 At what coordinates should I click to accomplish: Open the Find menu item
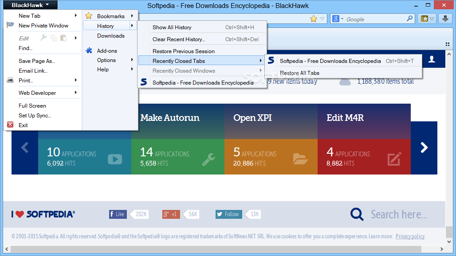point(43,48)
